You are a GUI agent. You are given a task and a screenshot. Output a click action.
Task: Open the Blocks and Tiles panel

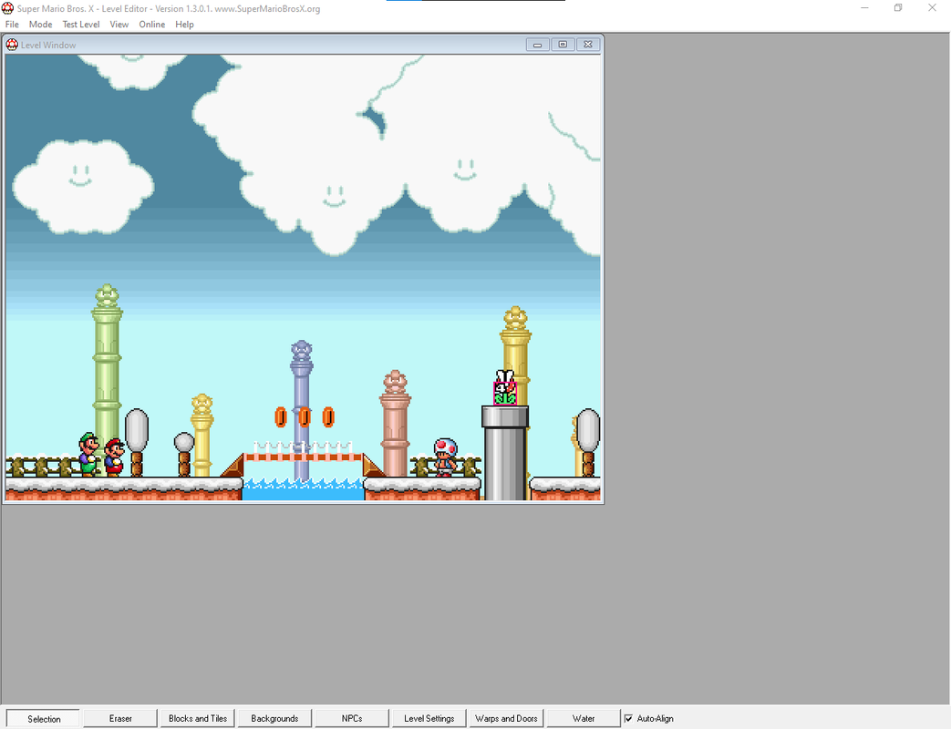coord(197,719)
